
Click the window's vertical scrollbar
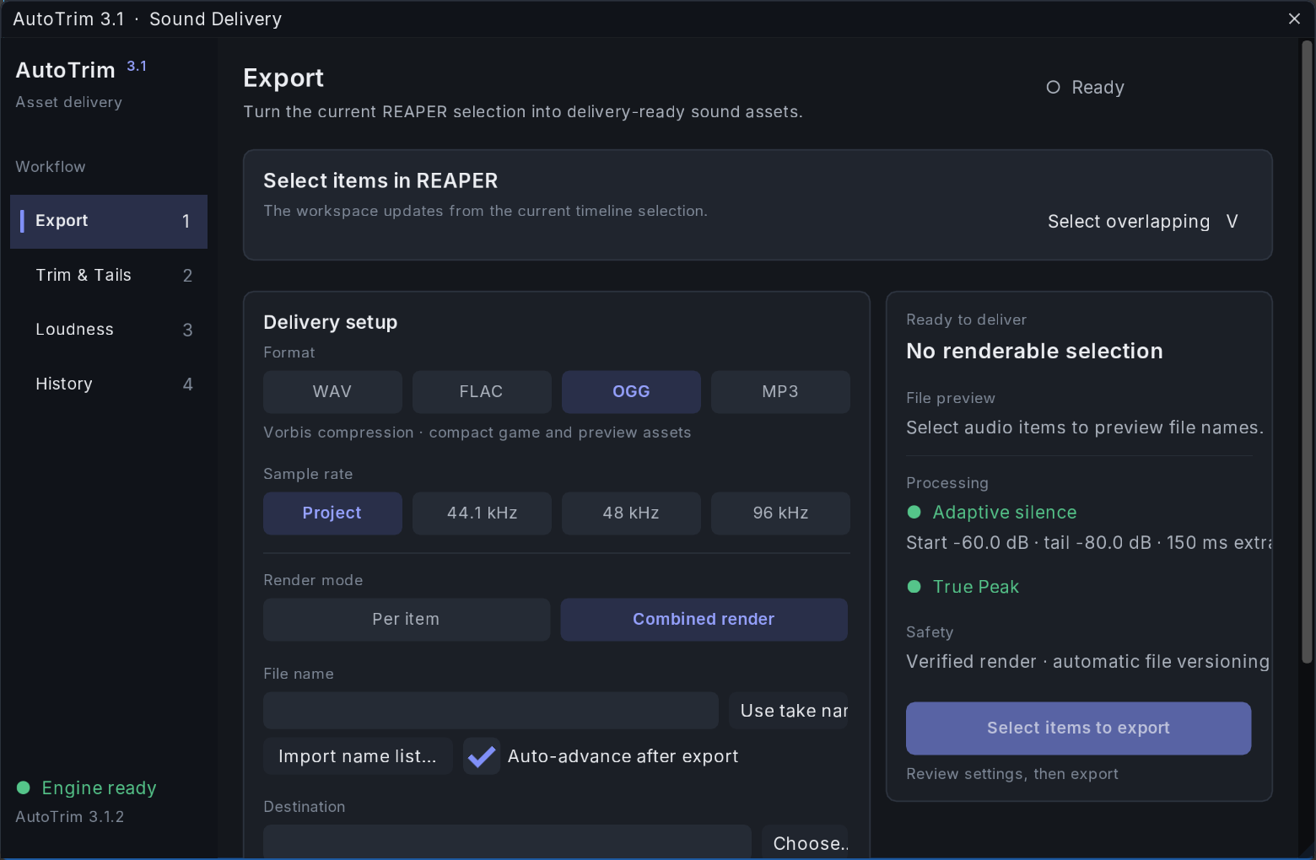point(1307,352)
